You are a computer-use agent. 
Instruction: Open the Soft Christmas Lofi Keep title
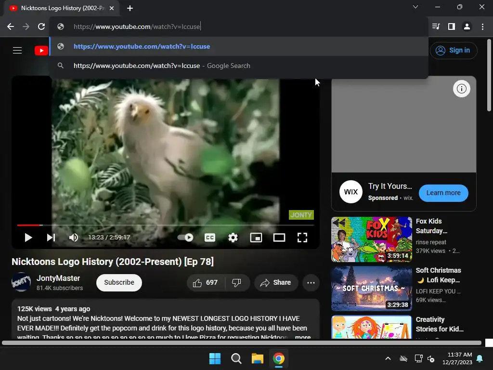point(438,275)
